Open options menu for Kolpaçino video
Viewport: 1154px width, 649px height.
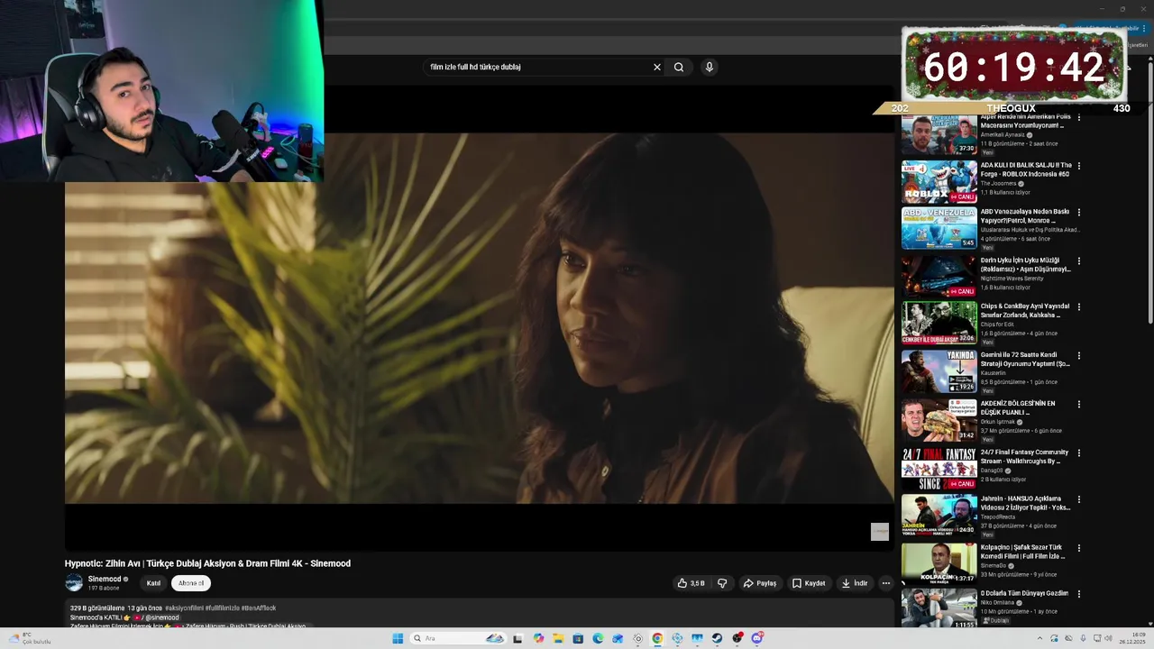tap(1079, 548)
